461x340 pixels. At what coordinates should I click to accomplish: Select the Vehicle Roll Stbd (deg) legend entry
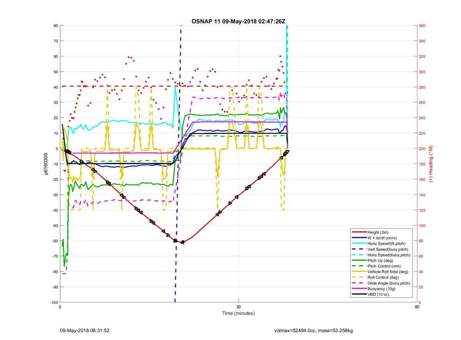[x=381, y=272]
